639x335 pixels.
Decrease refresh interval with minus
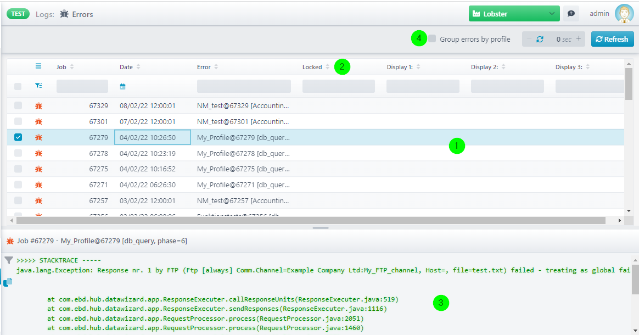tap(529, 38)
